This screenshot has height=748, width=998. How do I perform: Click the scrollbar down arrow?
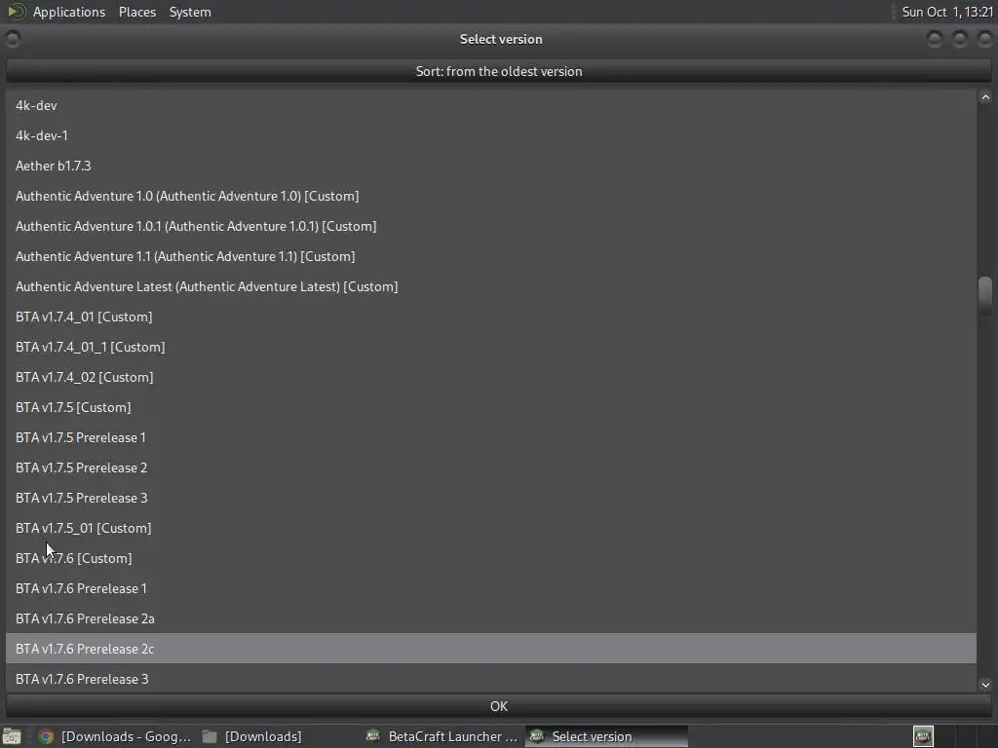pyautogui.click(x=985, y=685)
